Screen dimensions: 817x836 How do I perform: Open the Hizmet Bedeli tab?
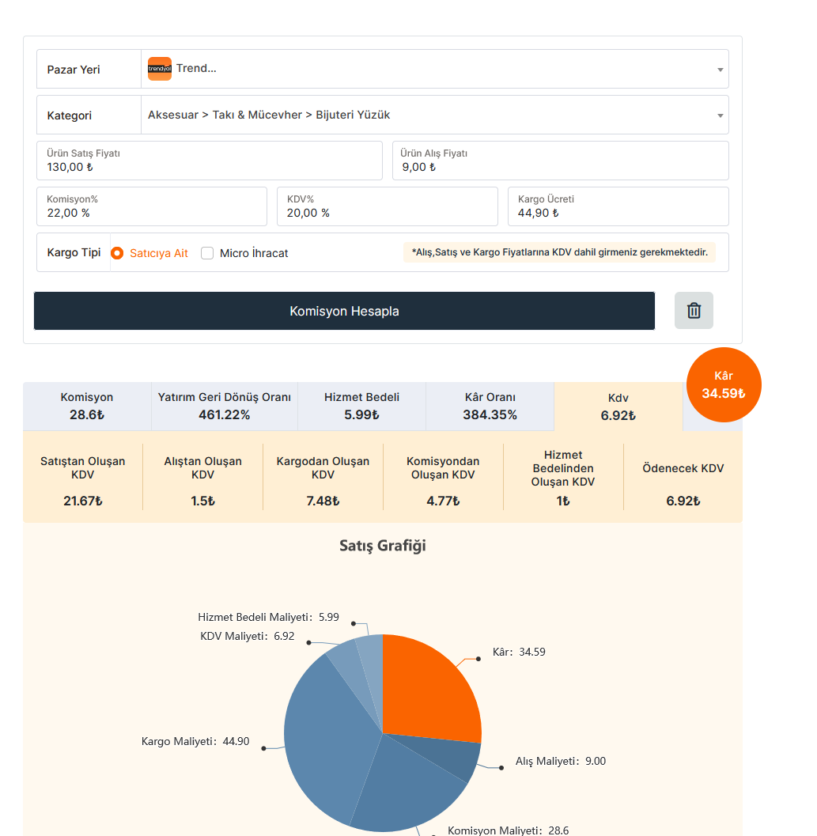[361, 407]
